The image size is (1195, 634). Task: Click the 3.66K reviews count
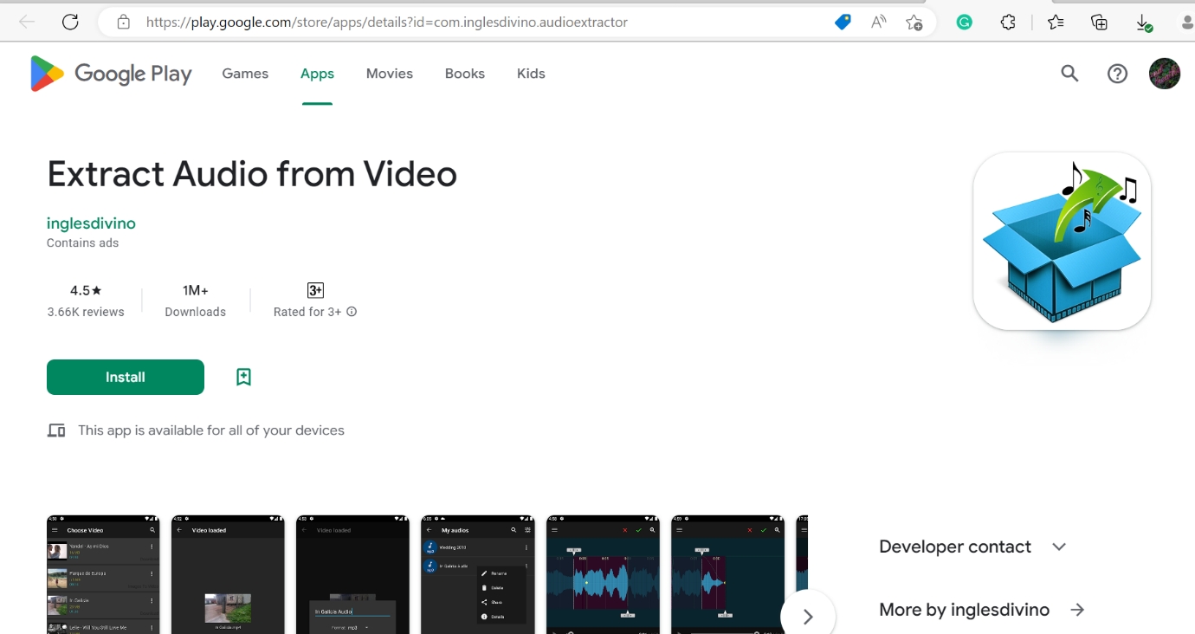[x=86, y=312]
